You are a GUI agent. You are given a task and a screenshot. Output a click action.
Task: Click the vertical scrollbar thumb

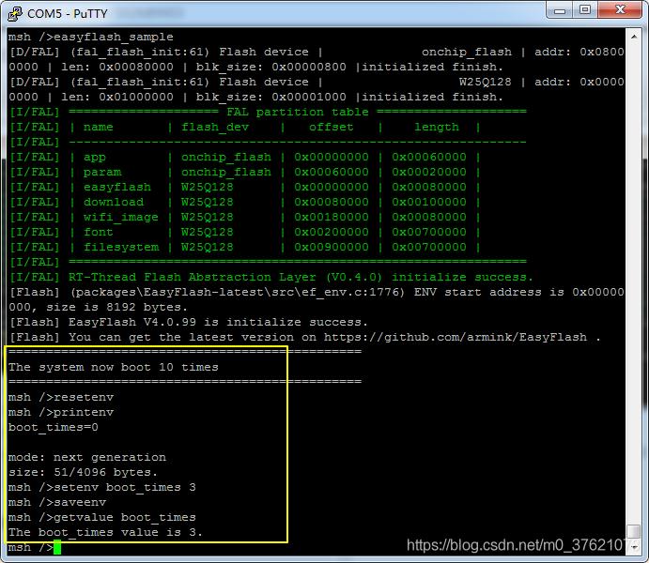[x=634, y=532]
